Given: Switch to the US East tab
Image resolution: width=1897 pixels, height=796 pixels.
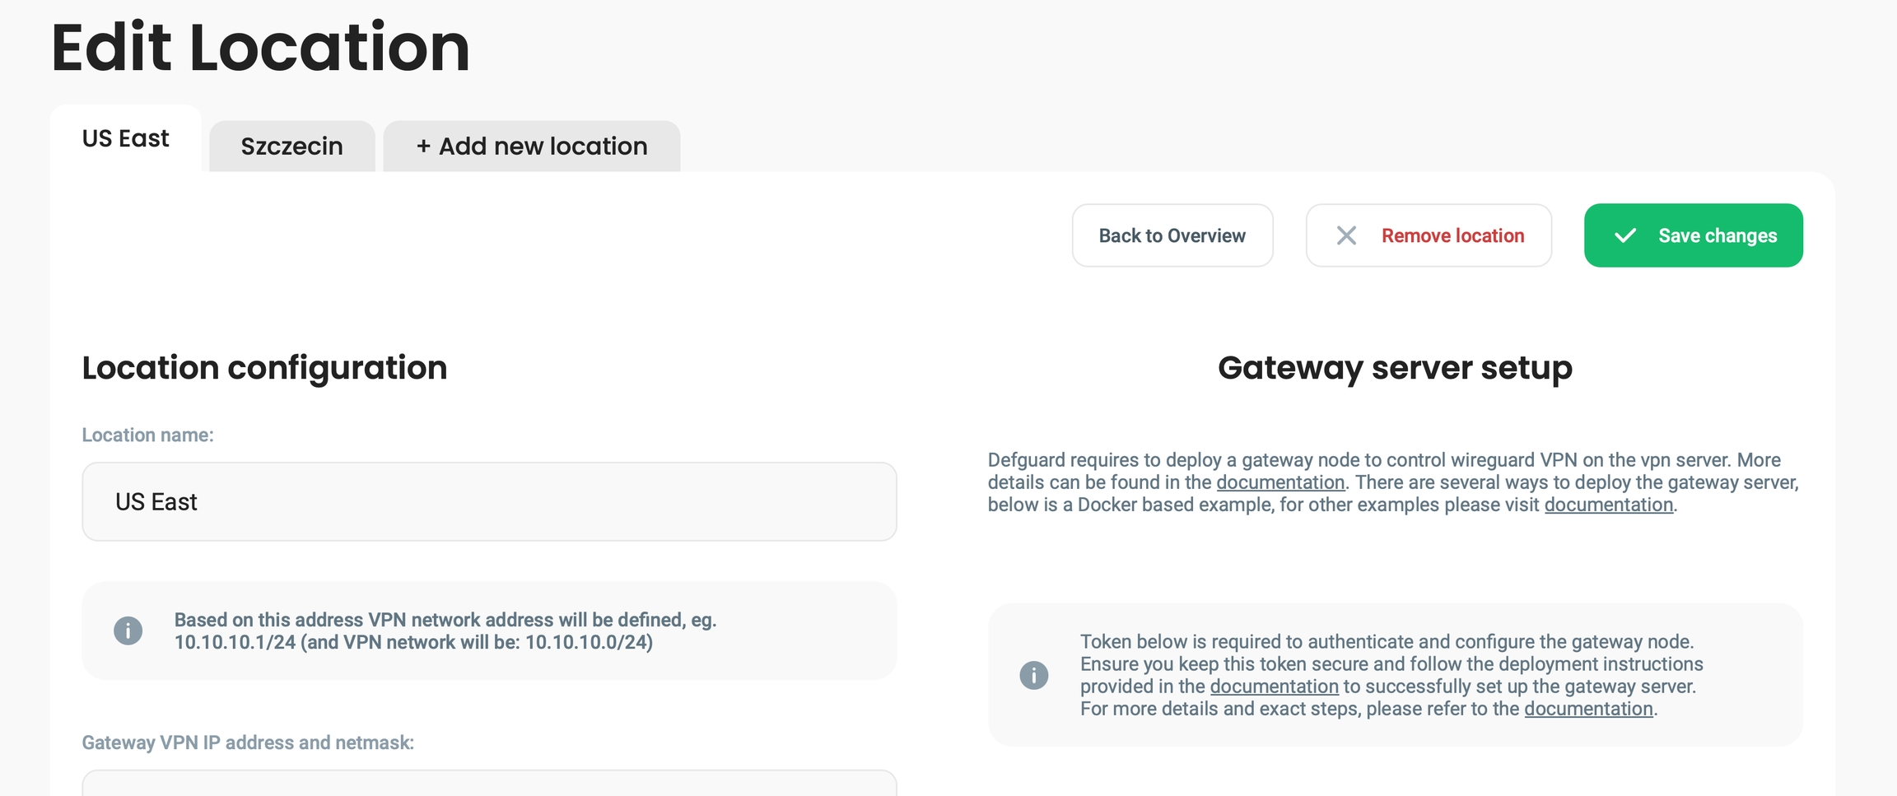Looking at the screenshot, I should coord(125,138).
